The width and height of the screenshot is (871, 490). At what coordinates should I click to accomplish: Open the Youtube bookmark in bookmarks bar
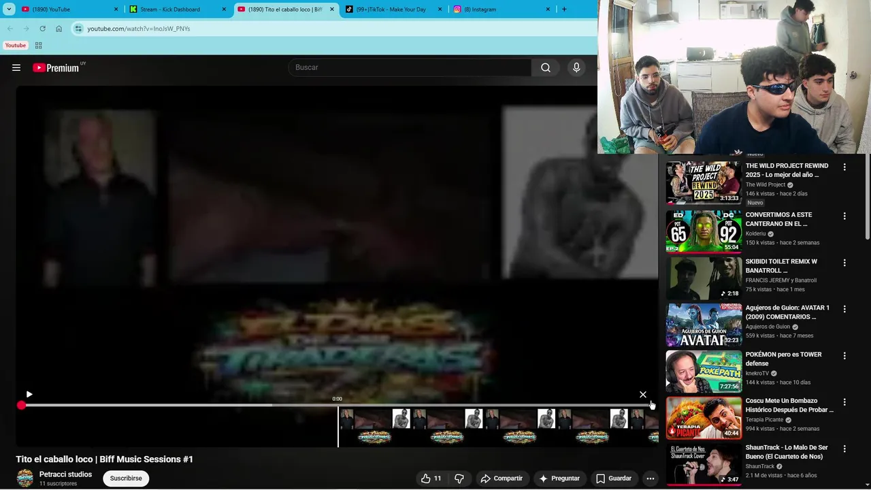tap(15, 46)
